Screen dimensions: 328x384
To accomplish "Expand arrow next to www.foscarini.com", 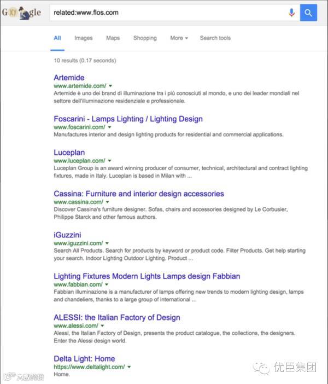I will coord(110,127).
